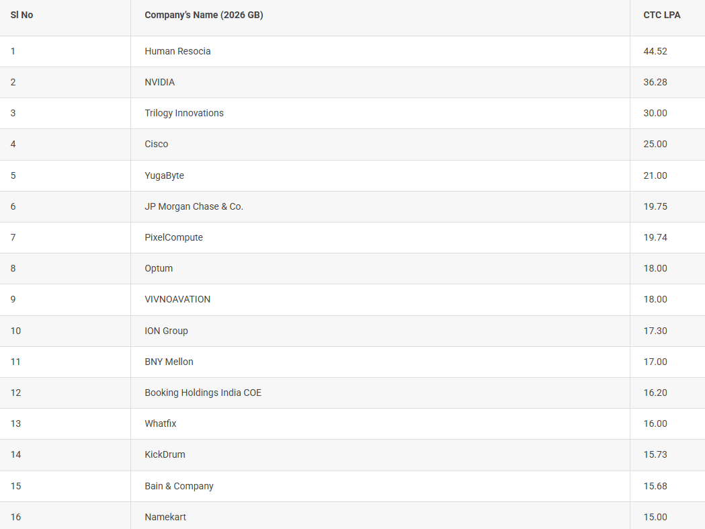
Task: Click the Namekart company cell
Action: [165, 517]
